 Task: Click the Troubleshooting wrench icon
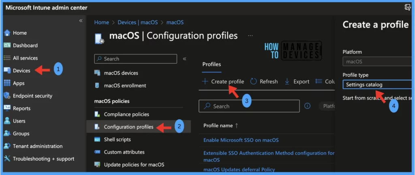click(x=7, y=159)
